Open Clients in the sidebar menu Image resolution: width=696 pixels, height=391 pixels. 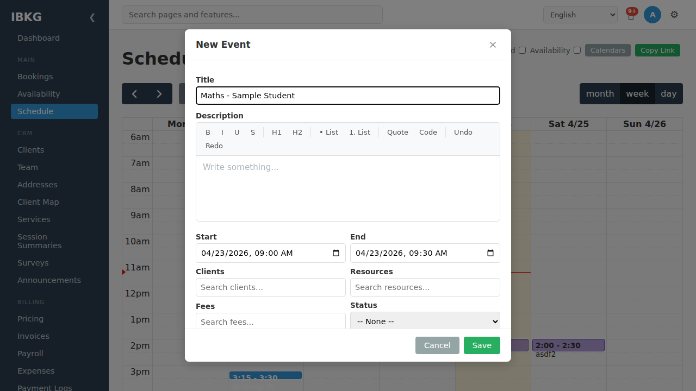point(30,150)
